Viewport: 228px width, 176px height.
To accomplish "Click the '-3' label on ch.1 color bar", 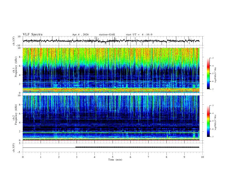I will (x=212, y=58).
